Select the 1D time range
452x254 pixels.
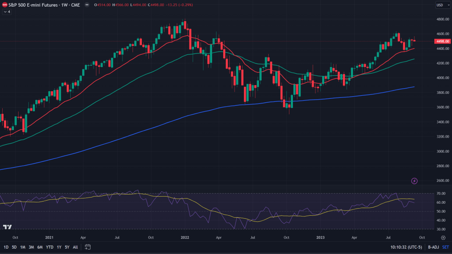click(x=6, y=247)
